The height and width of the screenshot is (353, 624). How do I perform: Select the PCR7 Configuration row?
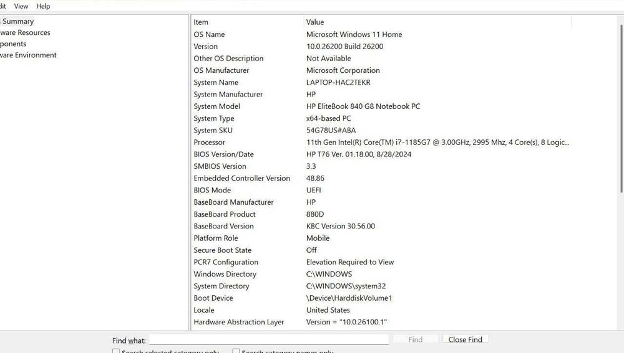pyautogui.click(x=381, y=262)
